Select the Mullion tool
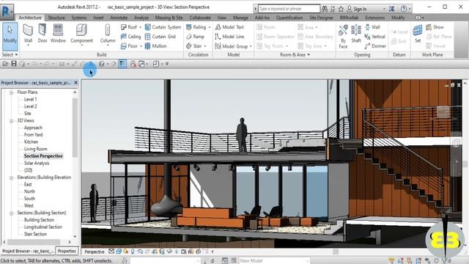Image resolution: width=469 pixels, height=264 pixels. click(155, 46)
